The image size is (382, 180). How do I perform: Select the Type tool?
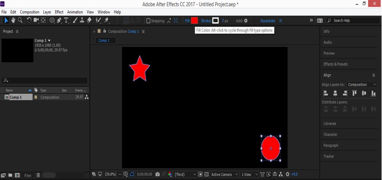[x=66, y=21]
